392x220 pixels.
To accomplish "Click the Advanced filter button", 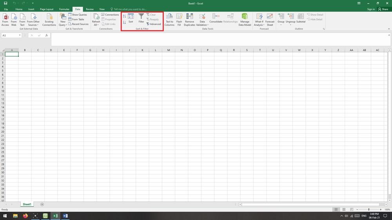I will pos(154,24).
